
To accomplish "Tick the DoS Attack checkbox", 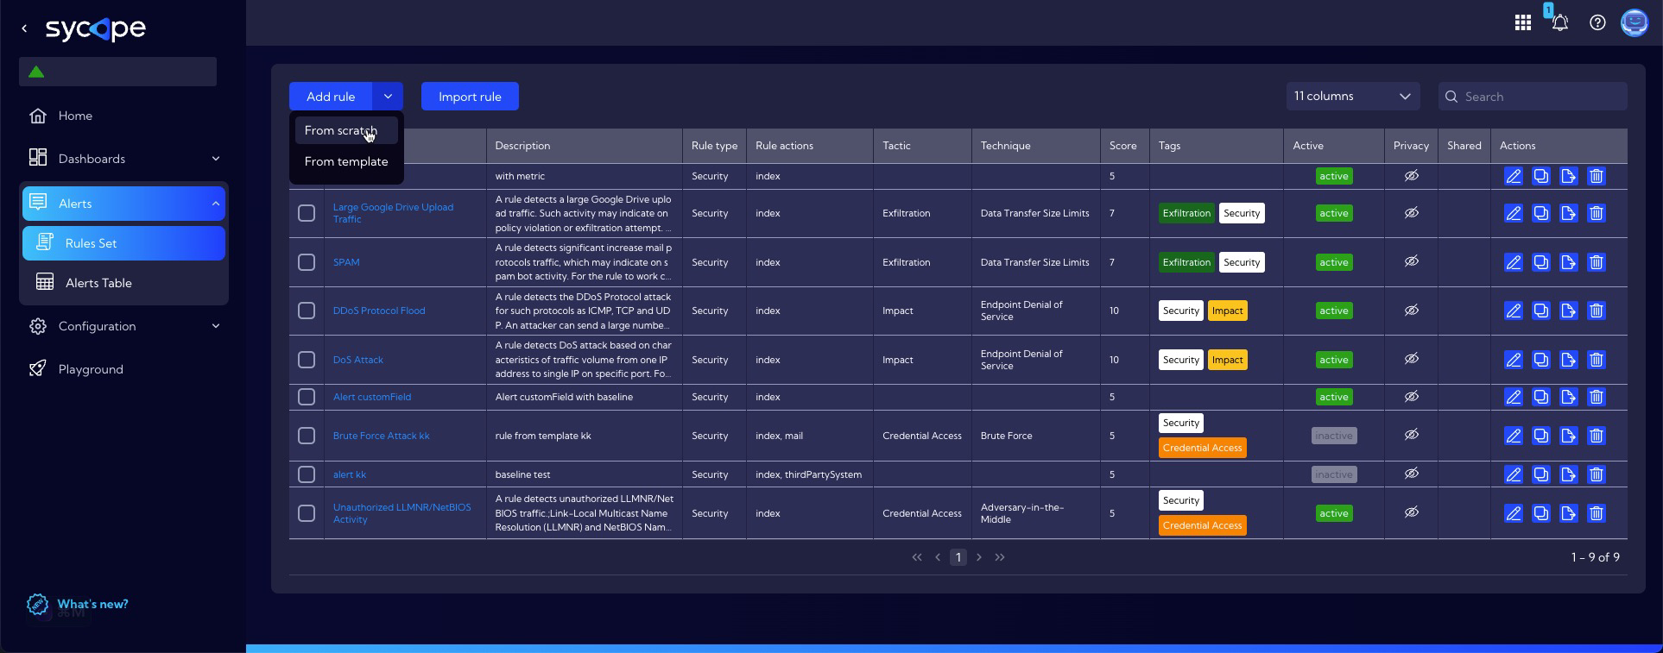I will (x=307, y=360).
